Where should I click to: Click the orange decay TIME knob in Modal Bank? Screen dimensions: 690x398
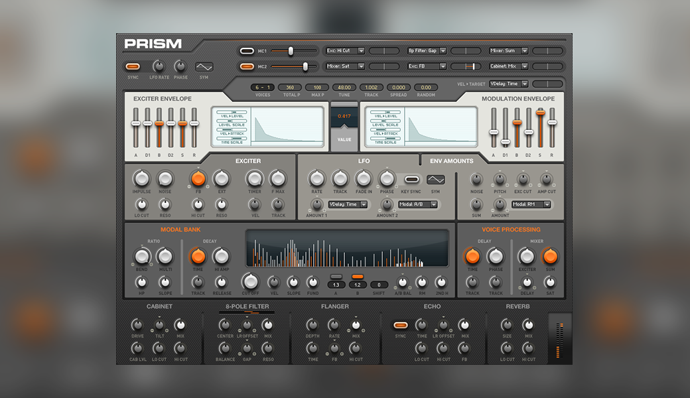click(x=198, y=256)
